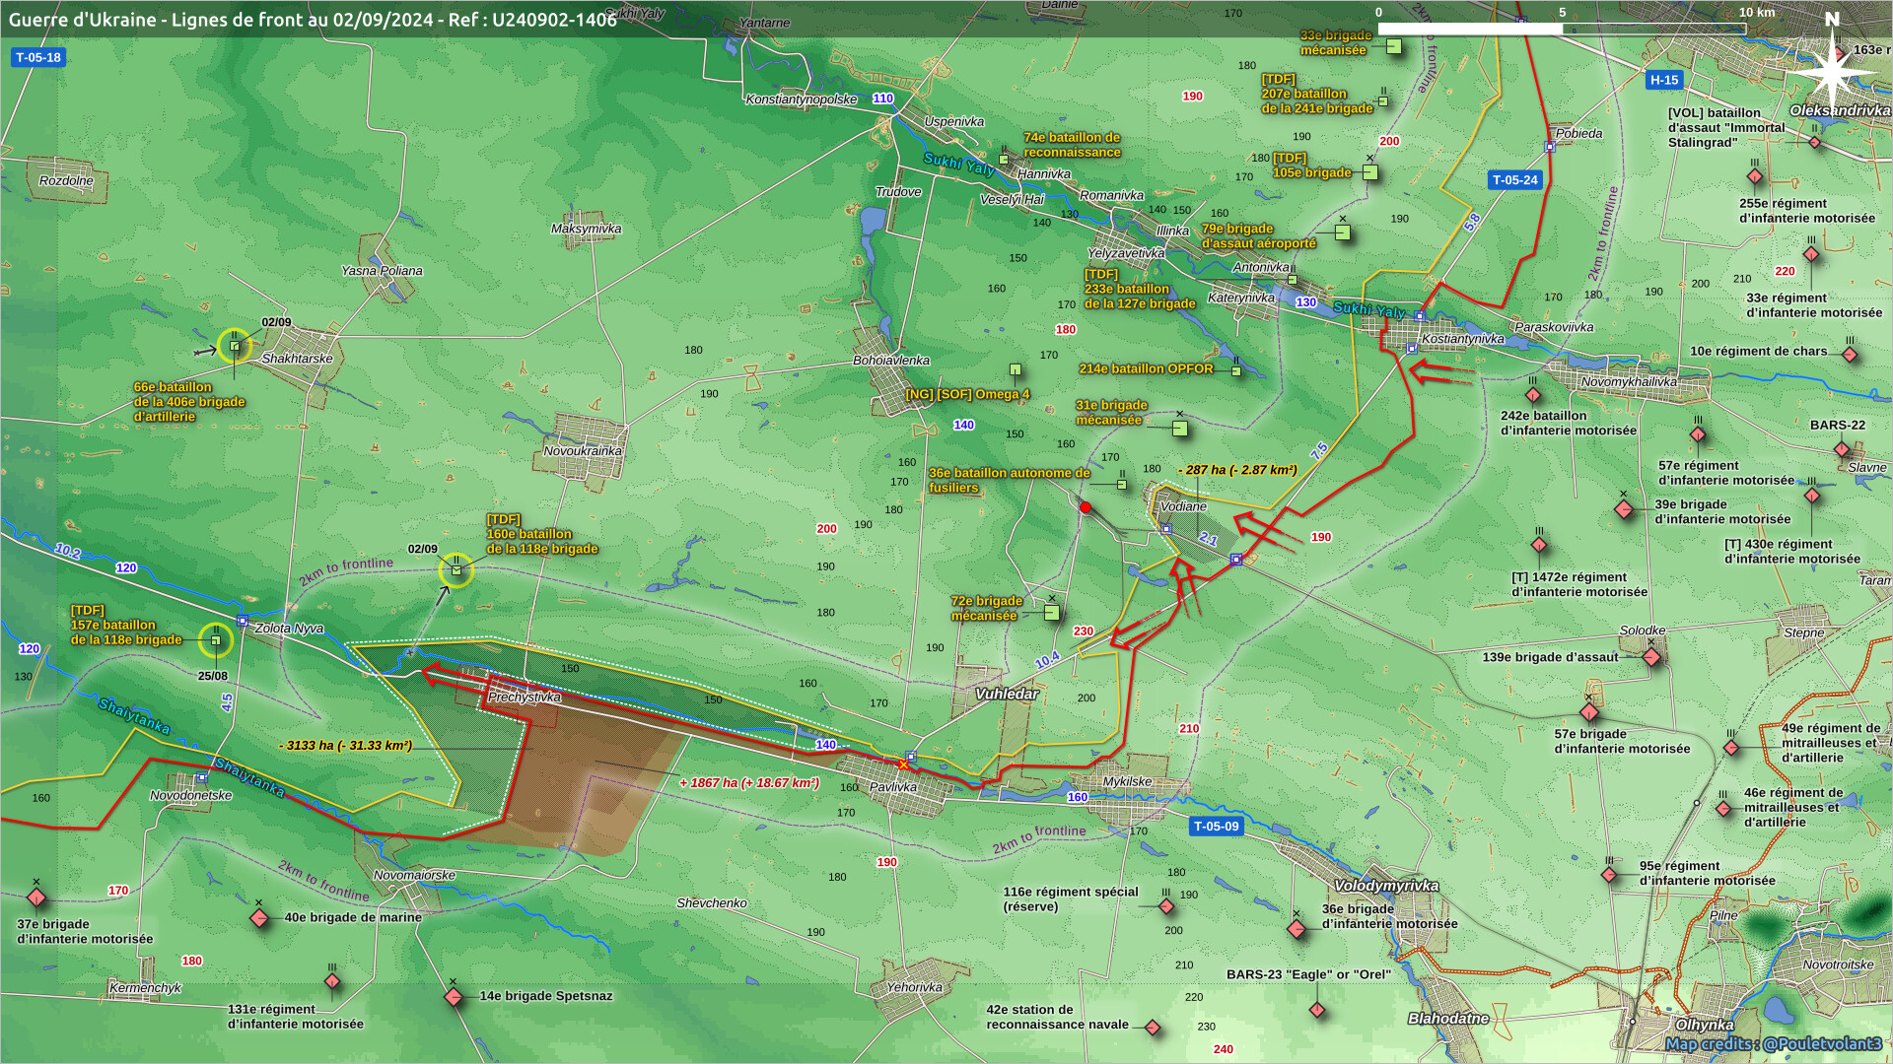Click the 40e brigade de marine diamond
Viewport: 1893px width, 1064px height.
point(259,918)
